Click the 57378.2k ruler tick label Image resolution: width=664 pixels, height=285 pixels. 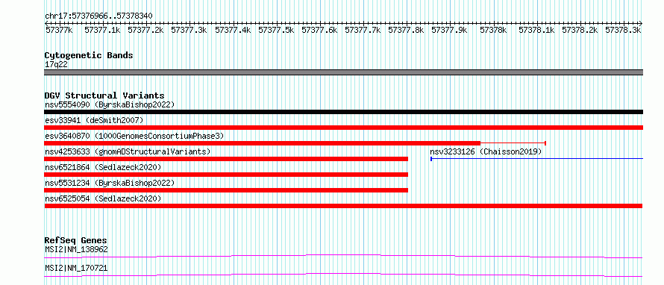pos(580,30)
